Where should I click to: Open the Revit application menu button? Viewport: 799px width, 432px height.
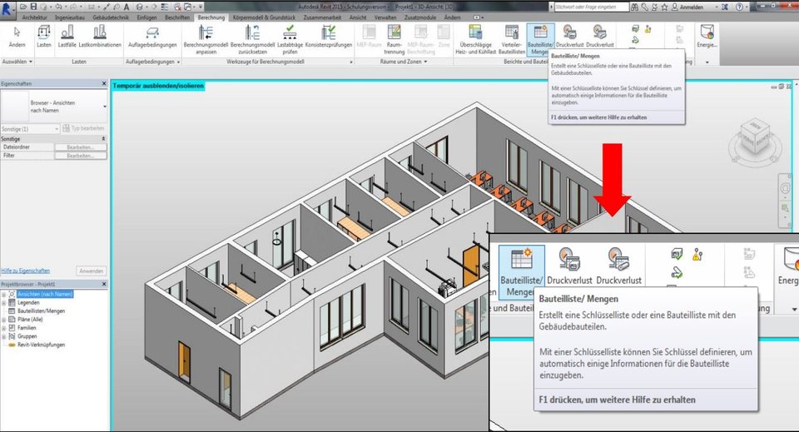point(7,9)
